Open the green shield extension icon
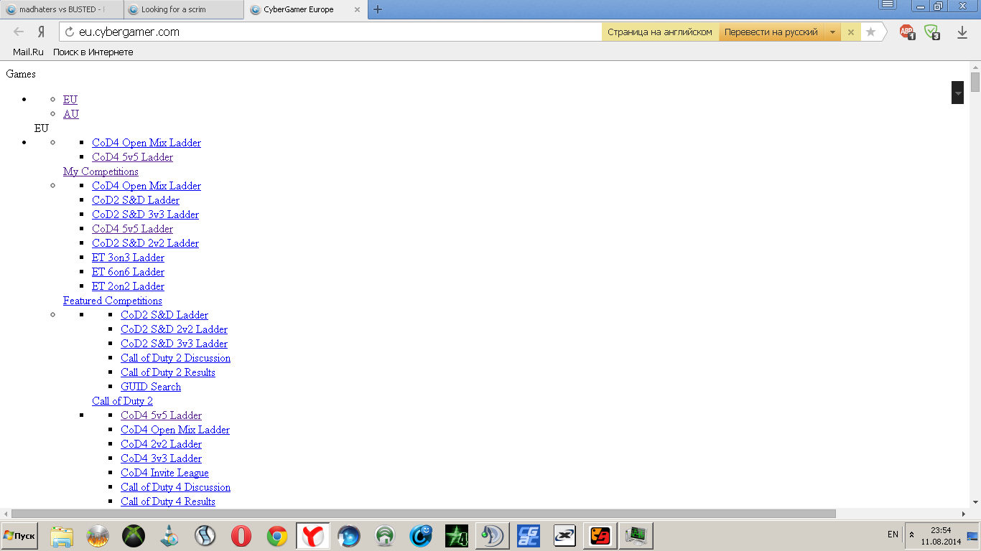The image size is (981, 551). pyautogui.click(x=931, y=32)
